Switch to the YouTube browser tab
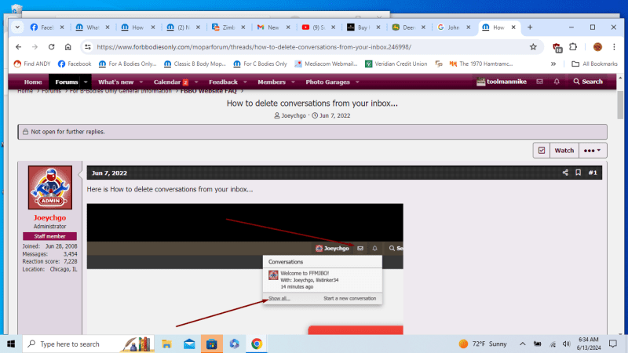Viewport: 628px width, 353px height. coord(319,27)
